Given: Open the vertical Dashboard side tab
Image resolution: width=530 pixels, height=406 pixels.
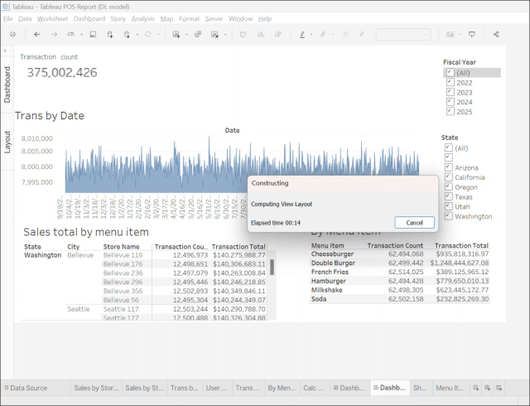Looking at the screenshot, I should [7, 85].
